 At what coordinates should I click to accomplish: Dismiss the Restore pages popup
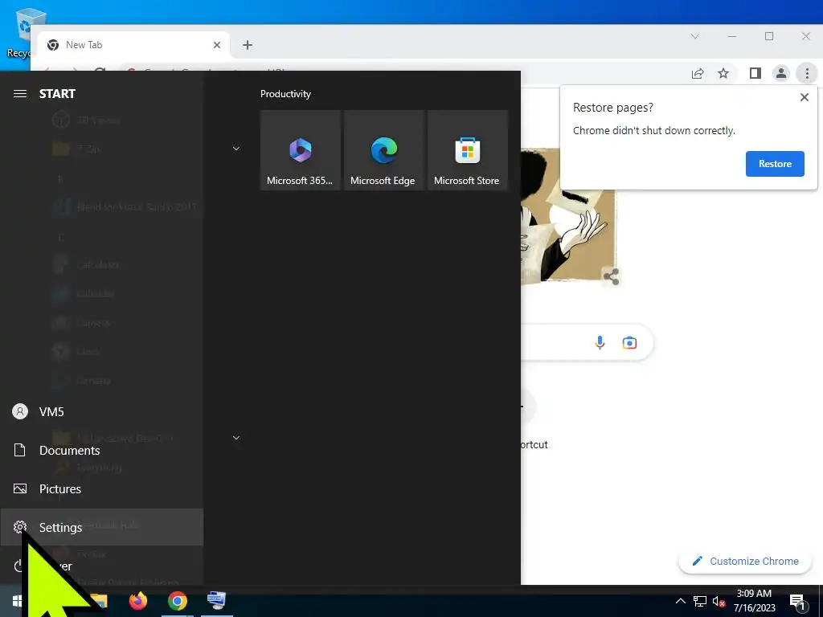(x=804, y=97)
